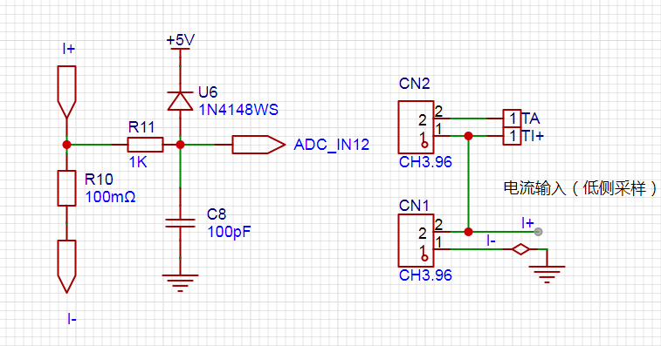This screenshot has height=346, width=661.
Task: Click the U6 1N4148WS diode symbol
Action: pos(180,101)
